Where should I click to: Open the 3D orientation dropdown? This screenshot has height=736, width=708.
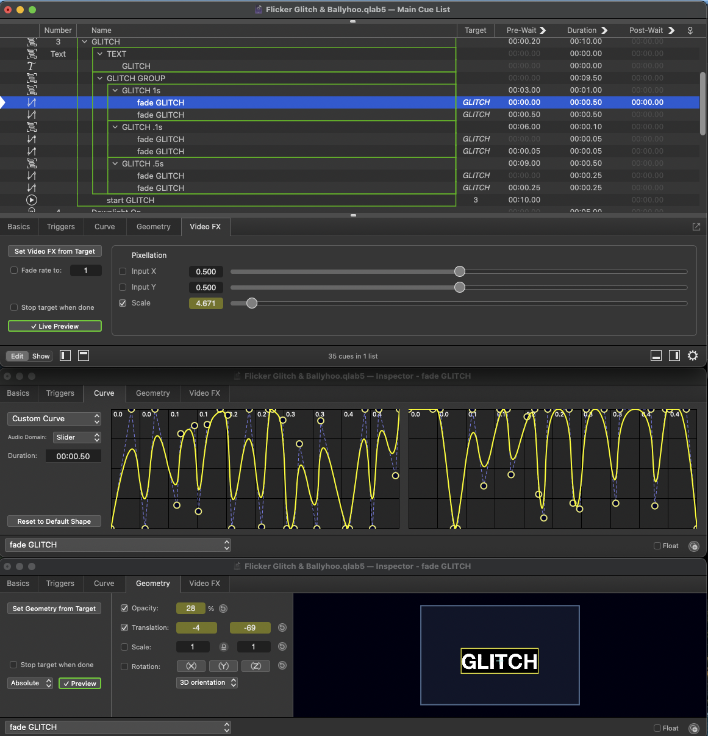point(207,682)
